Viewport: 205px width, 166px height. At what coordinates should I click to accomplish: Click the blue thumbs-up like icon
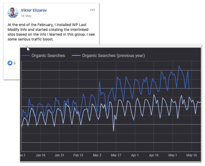[x=10, y=63]
